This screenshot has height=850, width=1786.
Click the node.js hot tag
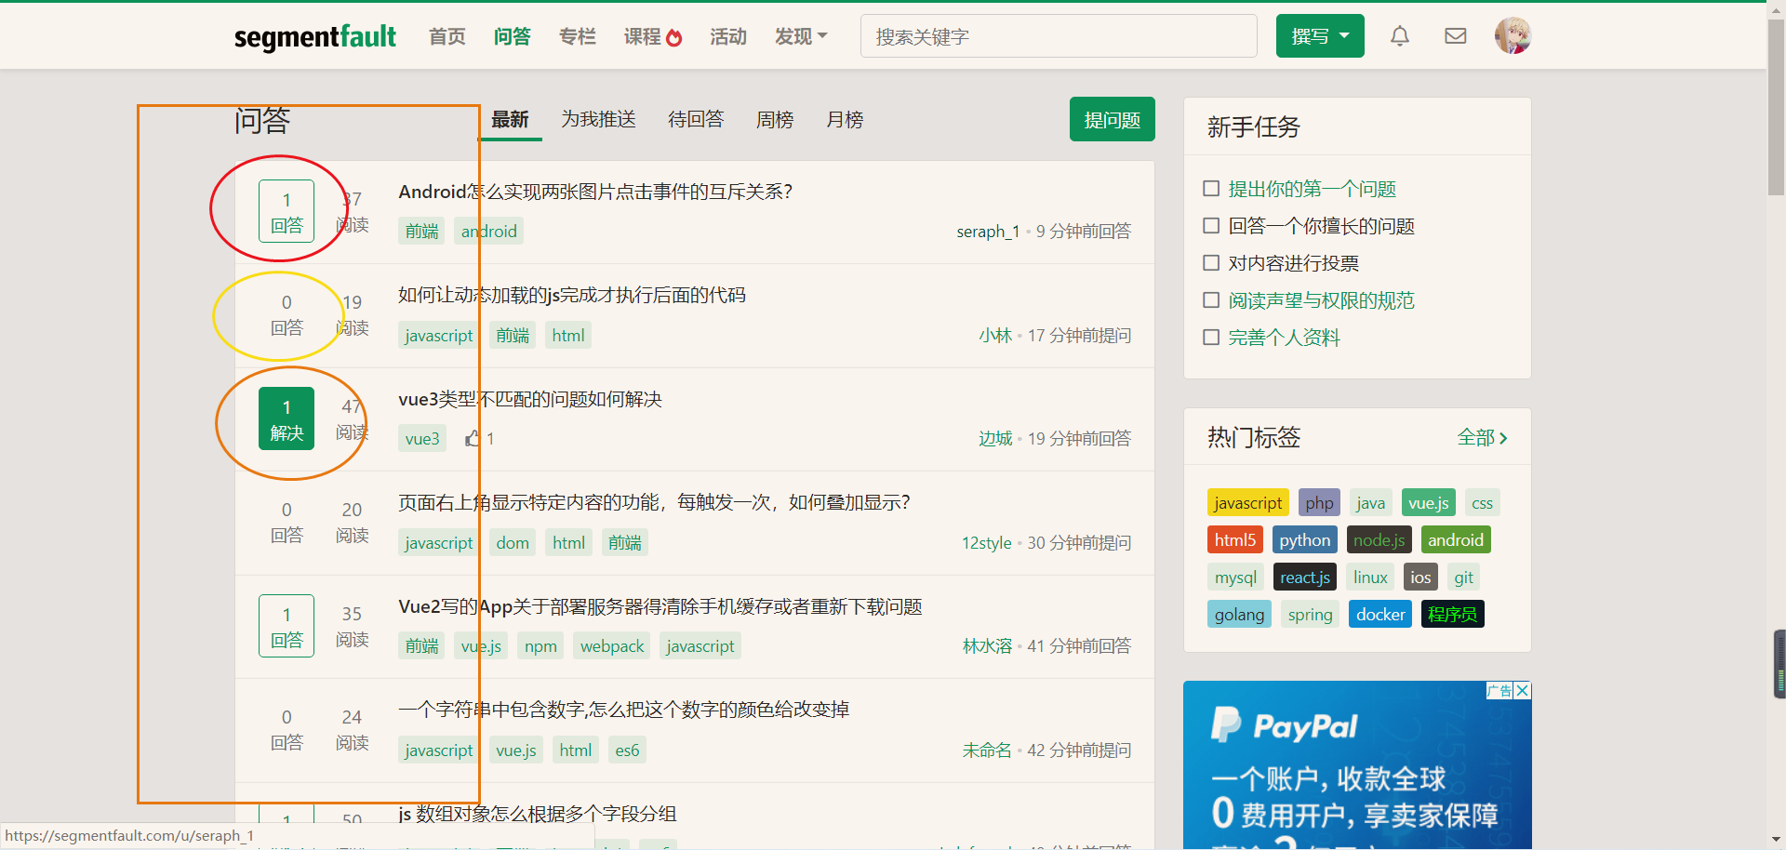pyautogui.click(x=1379, y=539)
